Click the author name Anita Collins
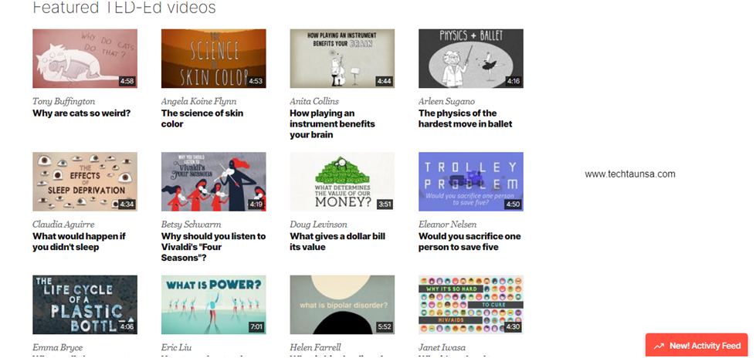 click(314, 102)
